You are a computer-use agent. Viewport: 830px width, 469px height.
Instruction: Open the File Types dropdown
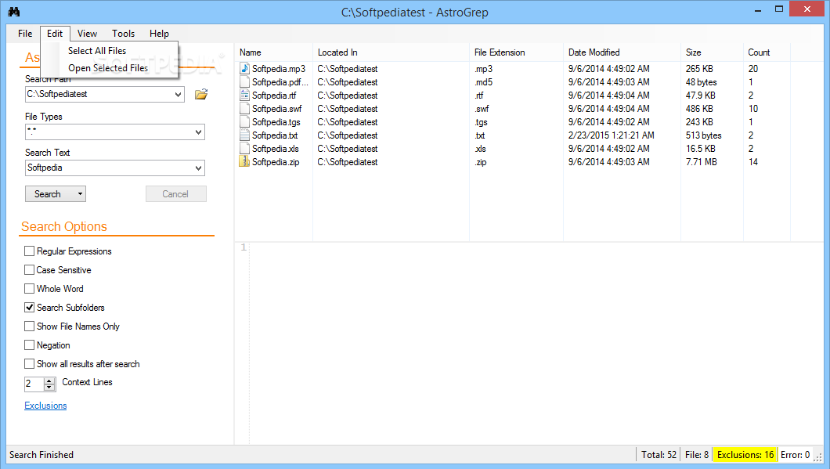click(x=199, y=132)
